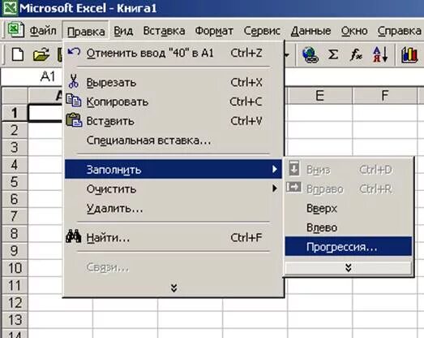
Task: Click Вправо in the fill submenu
Action: coord(349,188)
